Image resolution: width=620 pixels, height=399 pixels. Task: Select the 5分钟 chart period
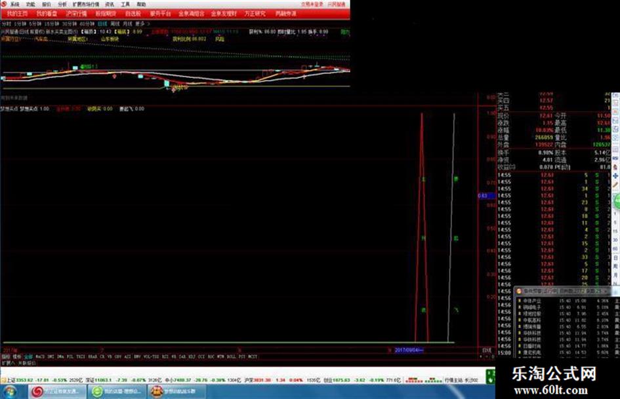35,24
